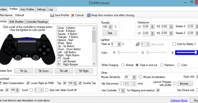198x103 pixels.
Task: Click the red Cancel X icon
Action: 73,15
